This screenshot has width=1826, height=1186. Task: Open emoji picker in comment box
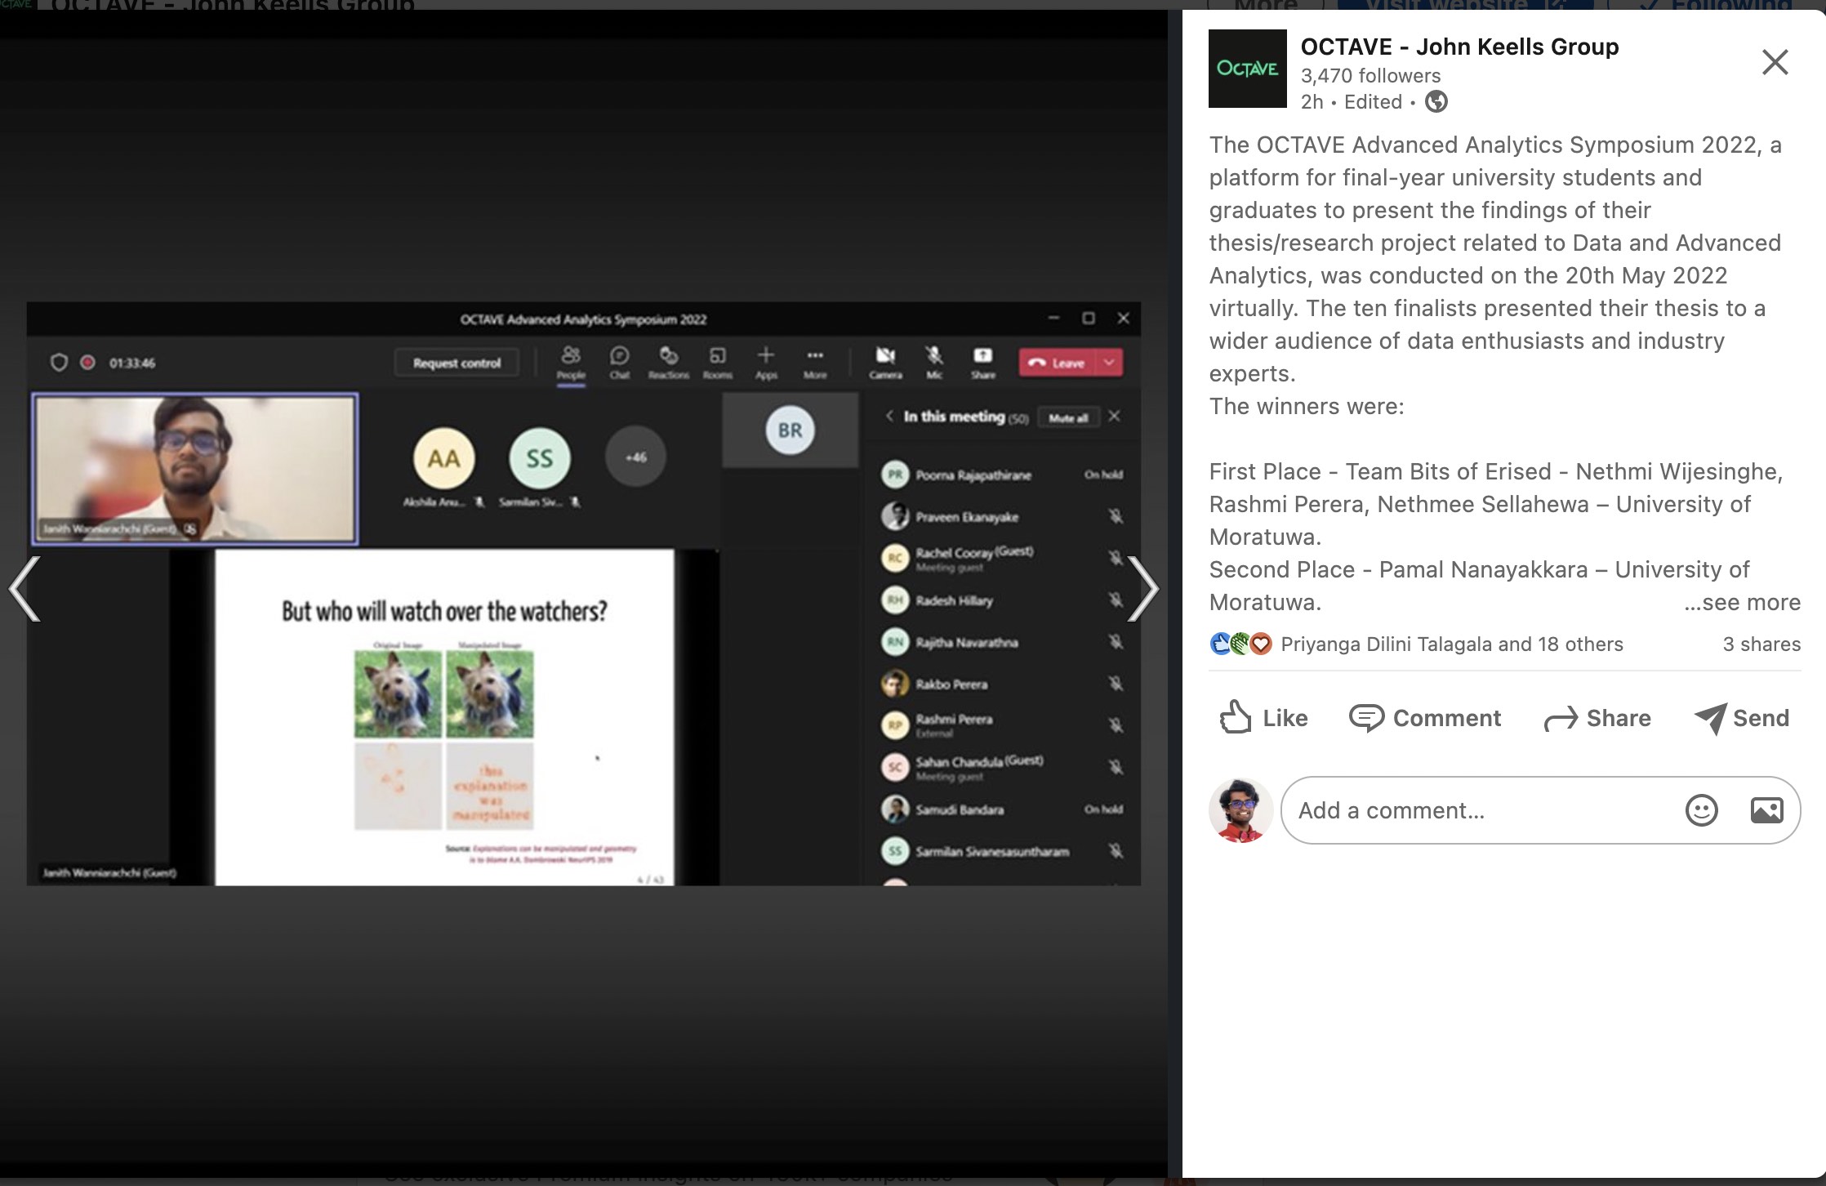pyautogui.click(x=1701, y=810)
